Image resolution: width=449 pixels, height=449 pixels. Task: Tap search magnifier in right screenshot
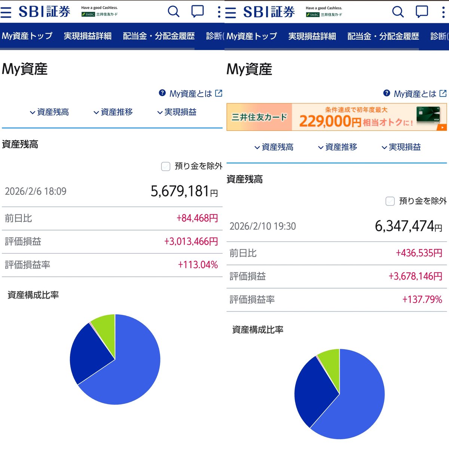tap(398, 12)
